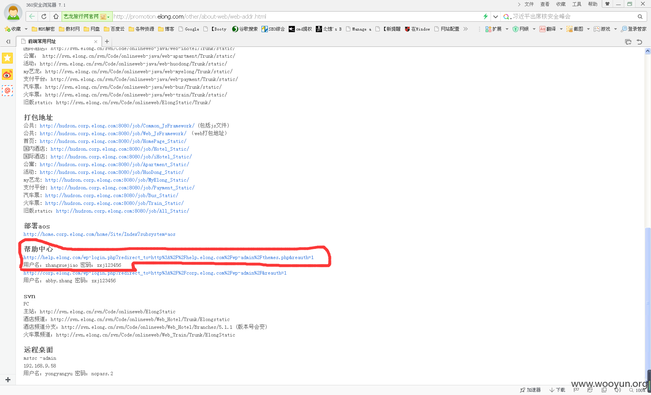
Task: Expand the 翻译 dropdown arrow
Action: [x=561, y=29]
